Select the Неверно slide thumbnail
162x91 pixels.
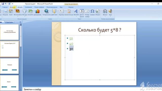coord(9,66)
